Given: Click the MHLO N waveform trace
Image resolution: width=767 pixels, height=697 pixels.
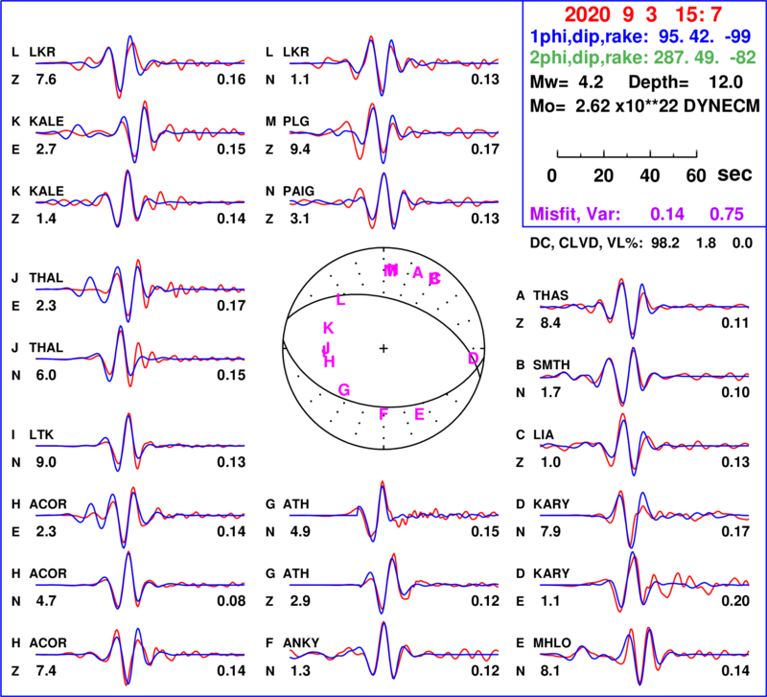Looking at the screenshot, I should coord(644,656).
